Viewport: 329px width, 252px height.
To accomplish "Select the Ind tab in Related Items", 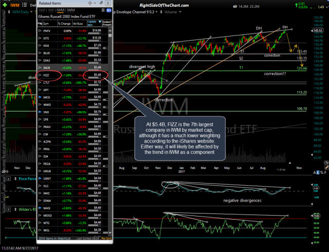I will [x=51, y=10].
